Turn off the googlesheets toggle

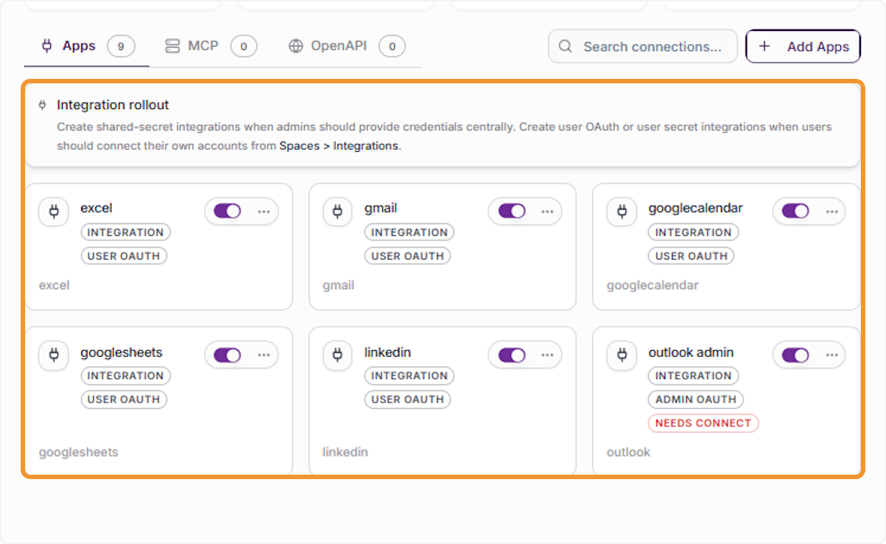pos(227,355)
